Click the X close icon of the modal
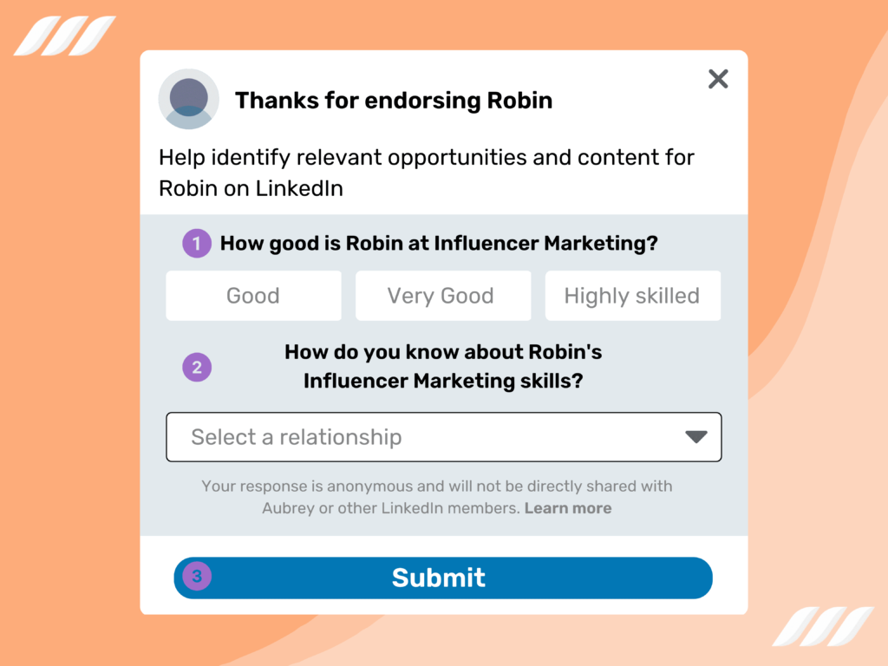This screenshot has height=666, width=888. point(718,79)
